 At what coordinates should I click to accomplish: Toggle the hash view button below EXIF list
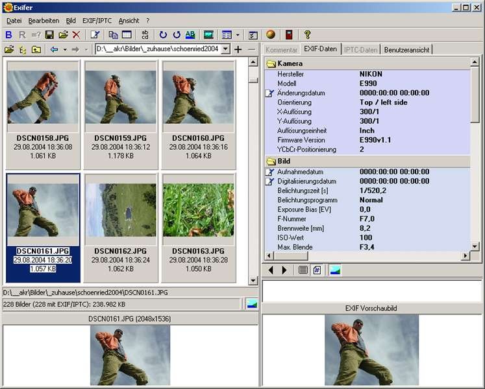[x=317, y=270]
